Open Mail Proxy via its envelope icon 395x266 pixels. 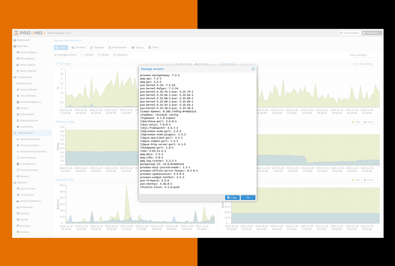tap(18, 84)
